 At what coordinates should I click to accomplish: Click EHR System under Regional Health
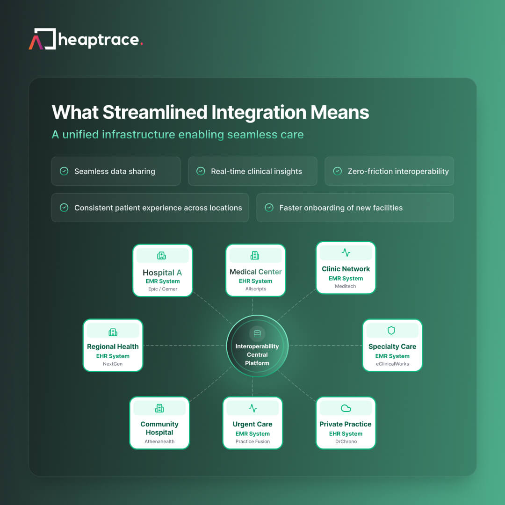[113, 356]
